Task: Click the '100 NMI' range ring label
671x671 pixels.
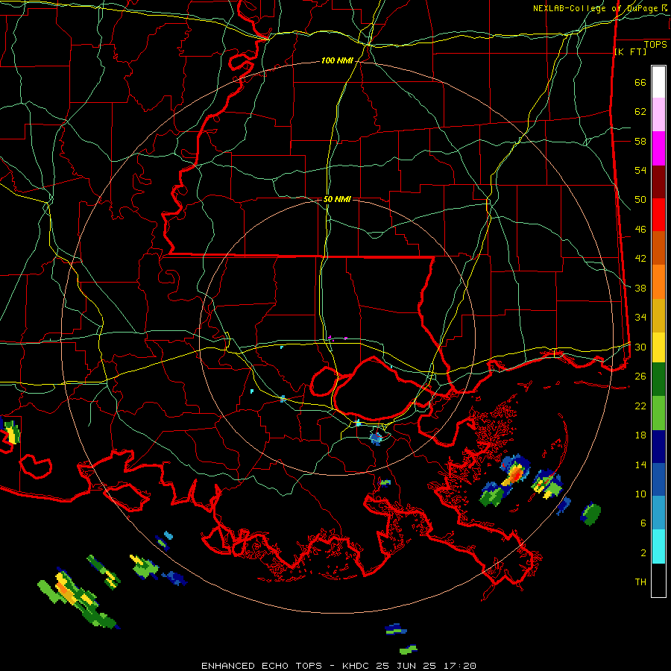Action: (337, 61)
